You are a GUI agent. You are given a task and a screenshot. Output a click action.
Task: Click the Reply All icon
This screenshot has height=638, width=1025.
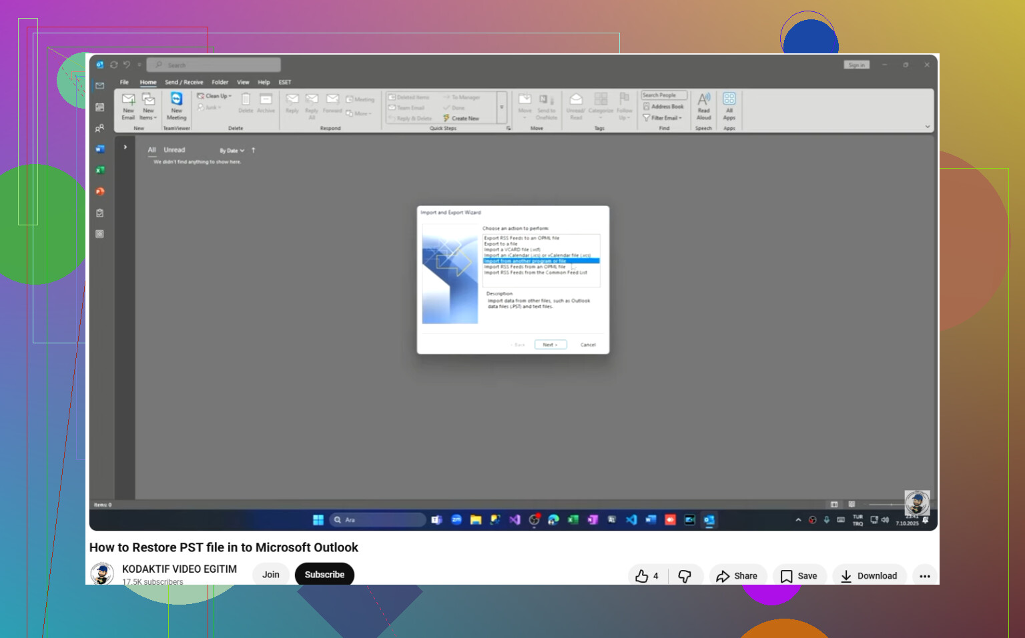(x=312, y=106)
